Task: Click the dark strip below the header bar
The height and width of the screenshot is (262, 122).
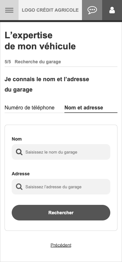Action: pyautogui.click(x=61, y=21)
